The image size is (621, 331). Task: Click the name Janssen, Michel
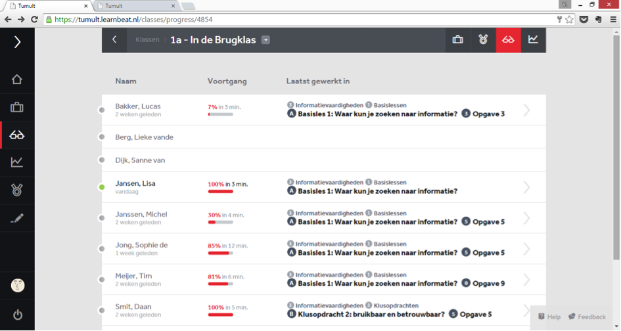point(141,214)
